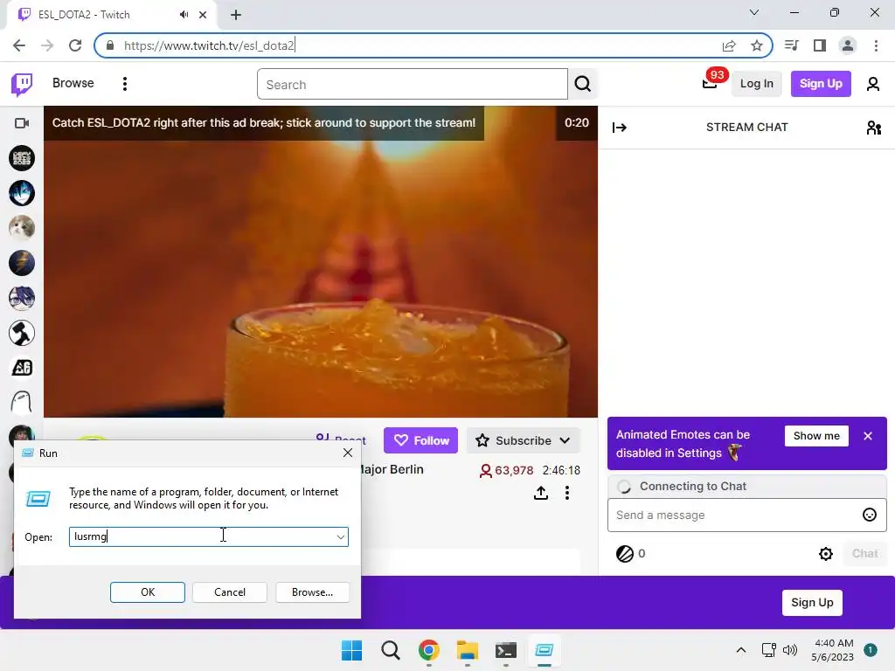
Task: Collapse the stream chat panel arrow
Action: pyautogui.click(x=620, y=128)
